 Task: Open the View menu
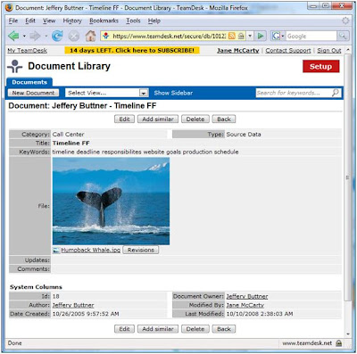(x=49, y=21)
